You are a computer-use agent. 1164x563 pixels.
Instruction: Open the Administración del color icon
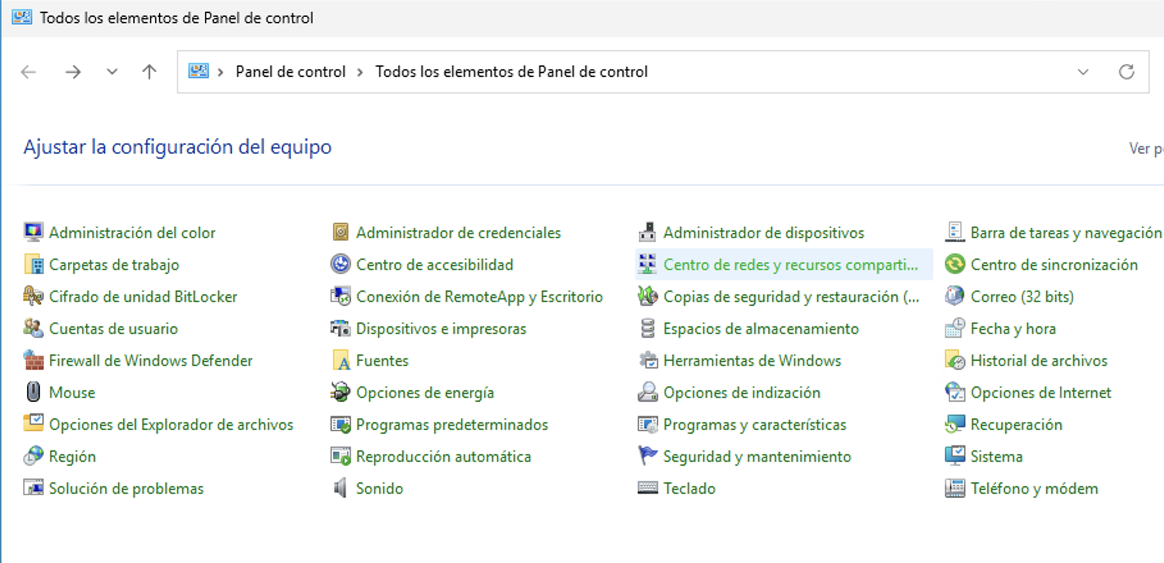pyautogui.click(x=33, y=232)
